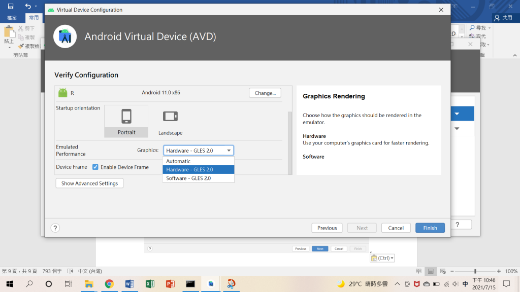Click the Paste icon in Word ribbon

9,32
